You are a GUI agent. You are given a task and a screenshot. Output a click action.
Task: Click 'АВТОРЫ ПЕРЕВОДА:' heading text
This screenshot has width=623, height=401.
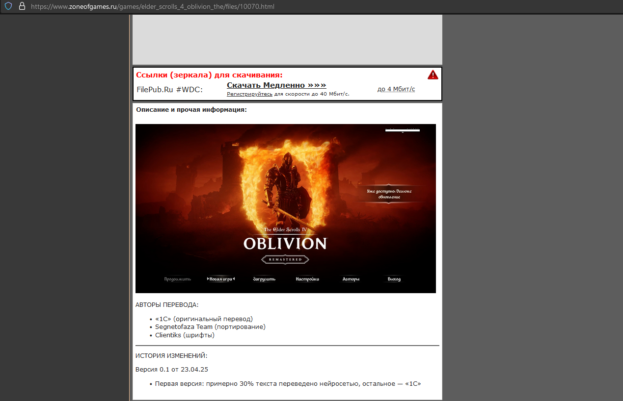167,305
